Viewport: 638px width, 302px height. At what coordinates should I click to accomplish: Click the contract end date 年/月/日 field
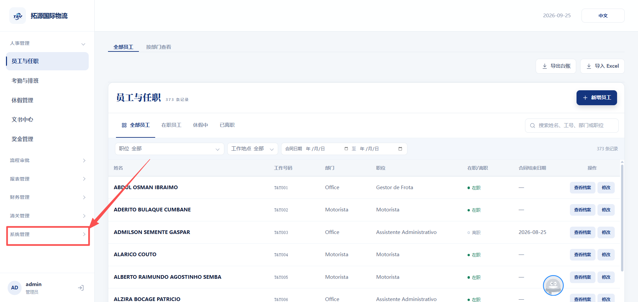coord(381,149)
